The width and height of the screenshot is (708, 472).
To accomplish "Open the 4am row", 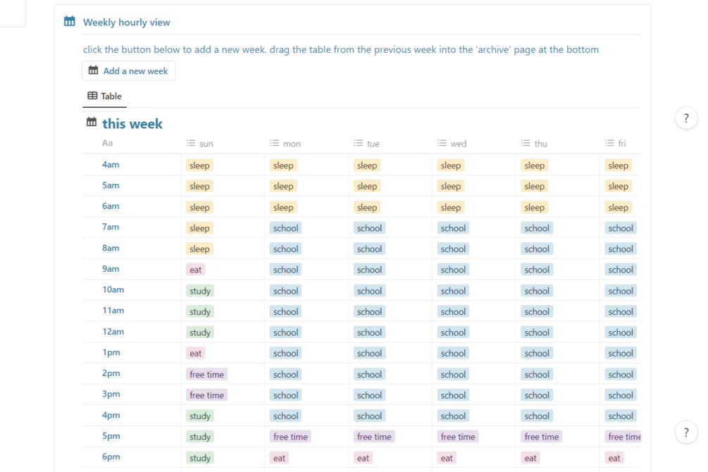I will point(111,165).
